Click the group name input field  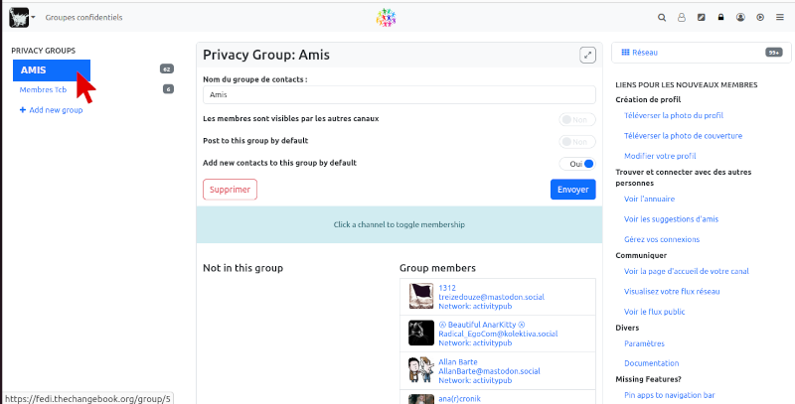(399, 94)
